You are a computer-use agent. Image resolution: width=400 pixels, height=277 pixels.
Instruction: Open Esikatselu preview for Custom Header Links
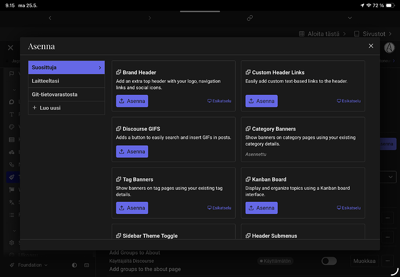pos(349,101)
